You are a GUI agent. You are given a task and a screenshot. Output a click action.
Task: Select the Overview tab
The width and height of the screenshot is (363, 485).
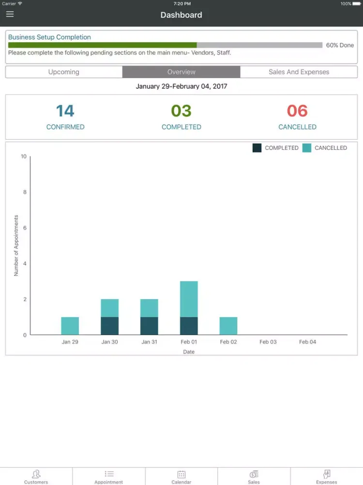[181, 72]
